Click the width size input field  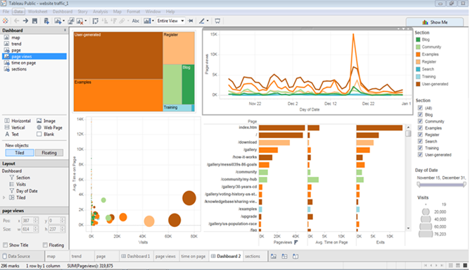(27, 229)
